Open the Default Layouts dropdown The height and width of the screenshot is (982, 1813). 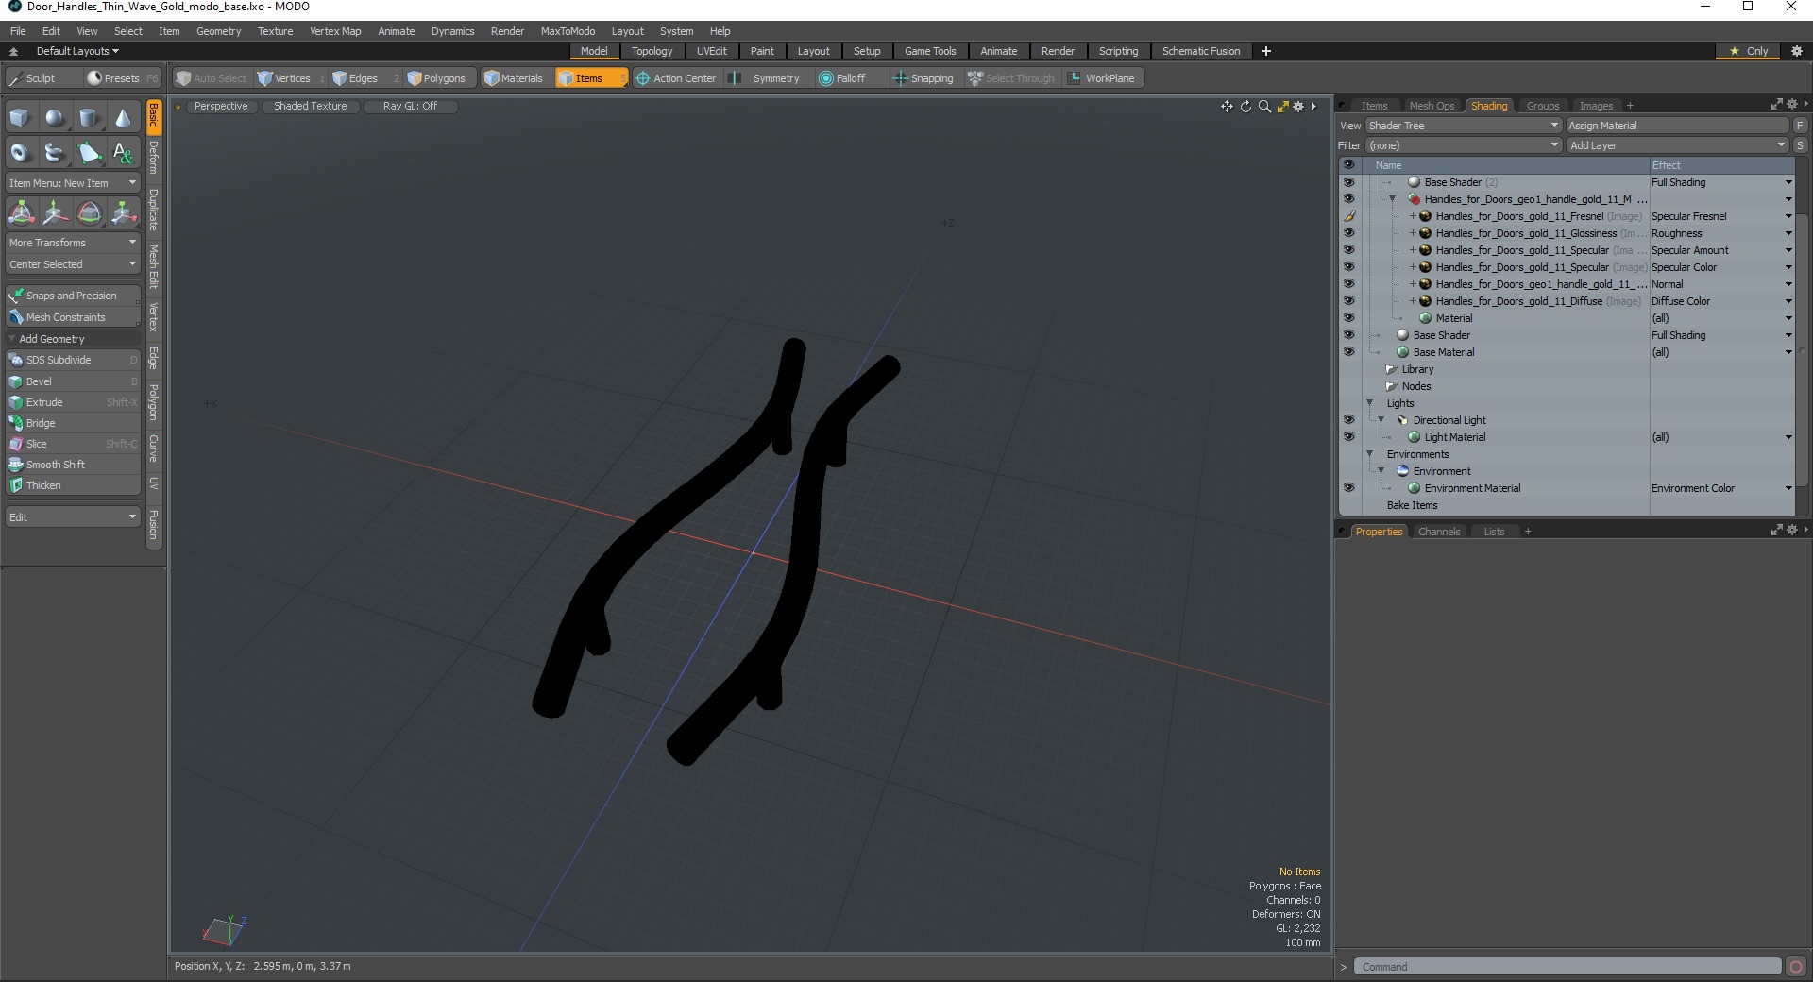[77, 51]
